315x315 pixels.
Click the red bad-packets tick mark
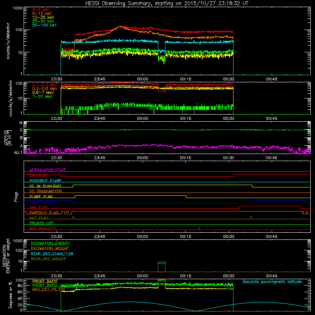point(199,228)
